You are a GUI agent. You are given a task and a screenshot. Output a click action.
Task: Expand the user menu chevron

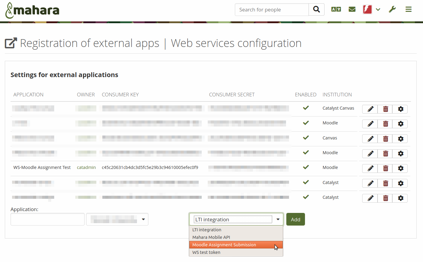click(378, 10)
